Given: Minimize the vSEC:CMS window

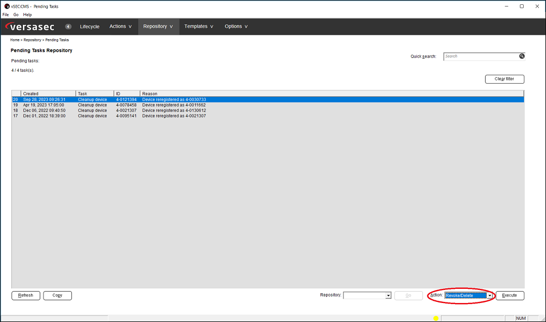Looking at the screenshot, I should 506,7.
